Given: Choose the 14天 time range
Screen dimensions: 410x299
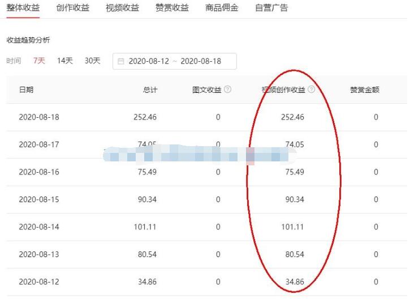Looking at the screenshot, I should 64,61.
